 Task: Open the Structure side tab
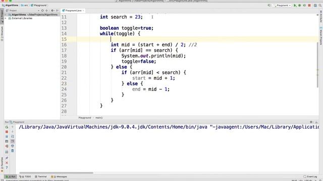click(x=2, y=34)
